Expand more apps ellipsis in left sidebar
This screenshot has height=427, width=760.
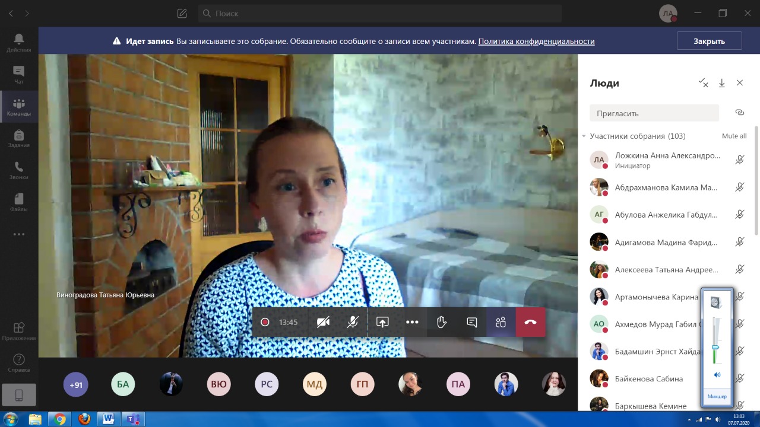click(x=19, y=234)
